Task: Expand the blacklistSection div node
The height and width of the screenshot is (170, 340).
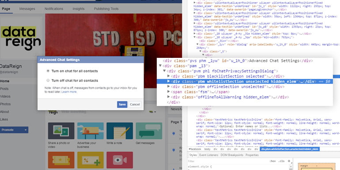Action: [x=169, y=76]
